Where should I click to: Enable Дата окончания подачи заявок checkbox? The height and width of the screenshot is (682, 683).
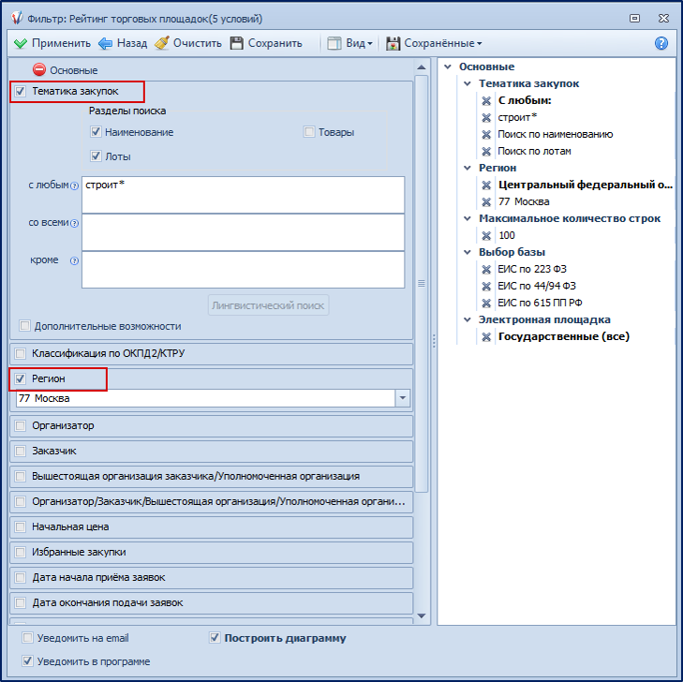coord(20,602)
